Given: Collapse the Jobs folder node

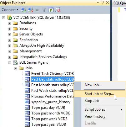Looking at the screenshot, I should tap(15, 68).
